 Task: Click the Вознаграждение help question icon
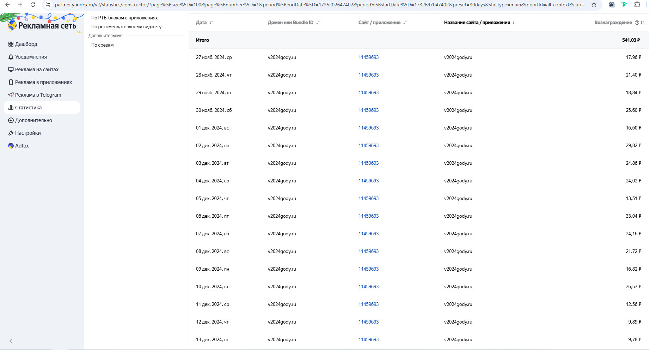(x=637, y=23)
